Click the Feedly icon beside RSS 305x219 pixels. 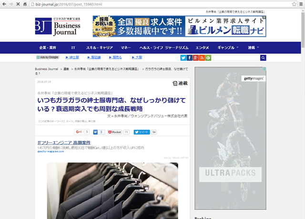[208, 58]
